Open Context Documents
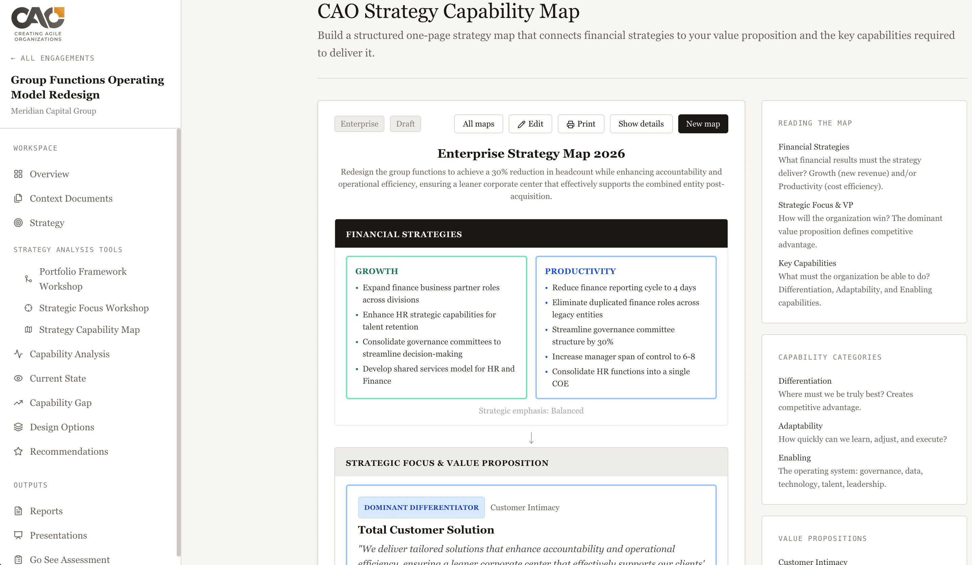972x565 pixels. point(71,198)
